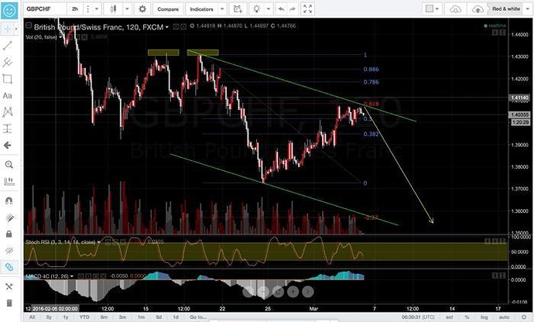Load chart layout from cloud

455,9
